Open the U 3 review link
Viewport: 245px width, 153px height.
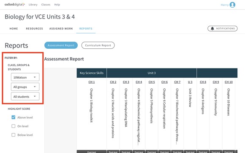(190, 82)
